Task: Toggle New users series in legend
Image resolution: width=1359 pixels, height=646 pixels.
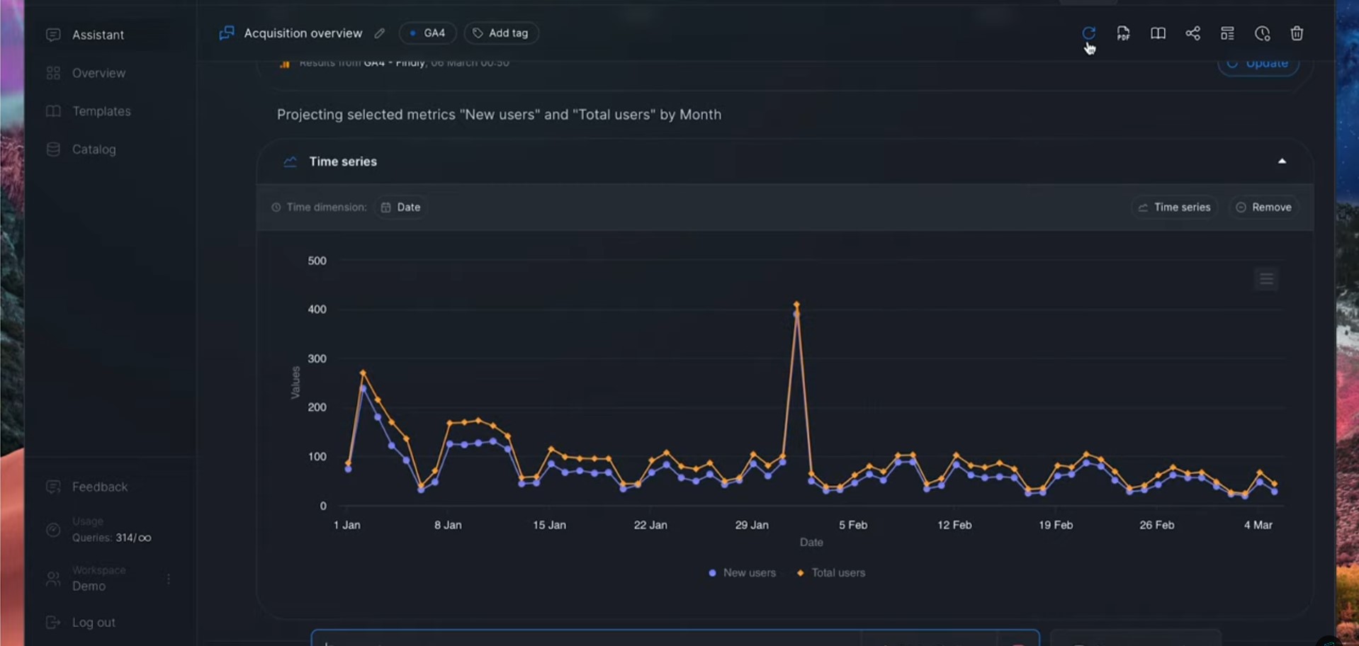Action: (742, 572)
